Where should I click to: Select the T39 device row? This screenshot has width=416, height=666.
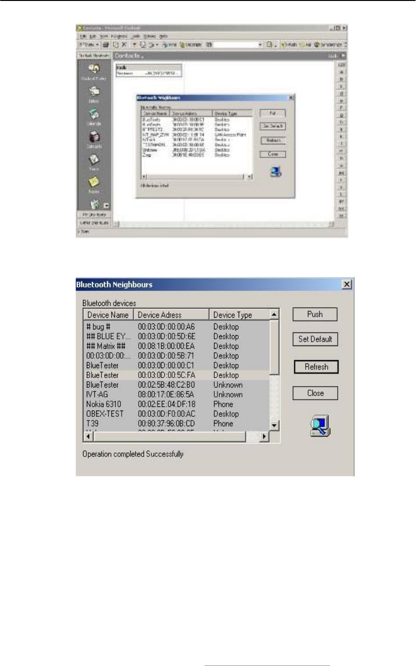pos(176,423)
